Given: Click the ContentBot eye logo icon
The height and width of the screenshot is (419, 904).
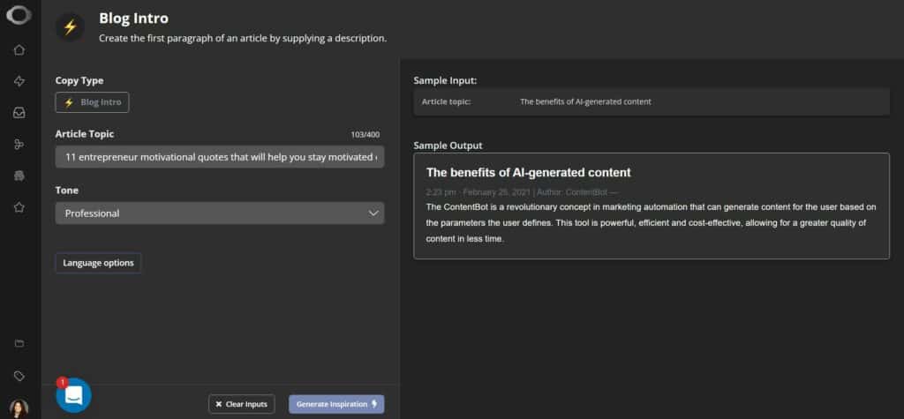Looking at the screenshot, I should click(19, 15).
